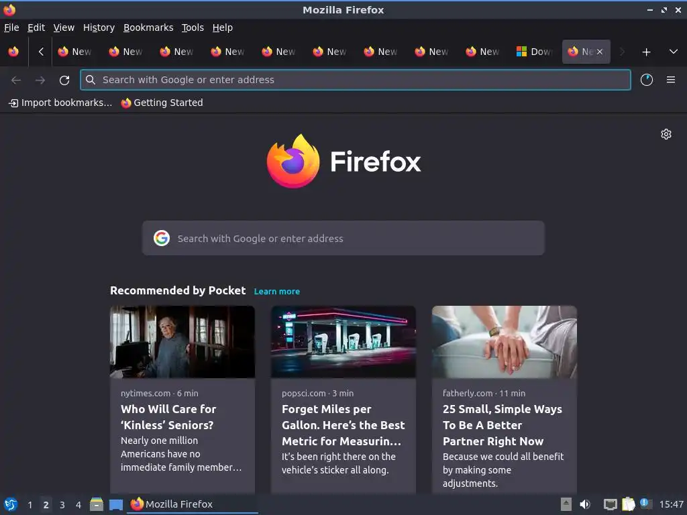The height and width of the screenshot is (515, 687).
Task: Open the History menu
Action: click(x=99, y=27)
